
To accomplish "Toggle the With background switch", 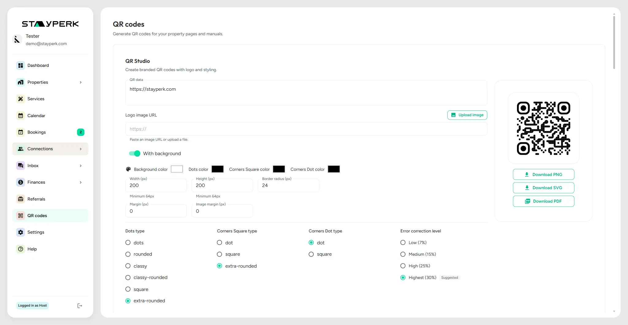I will tap(135, 153).
